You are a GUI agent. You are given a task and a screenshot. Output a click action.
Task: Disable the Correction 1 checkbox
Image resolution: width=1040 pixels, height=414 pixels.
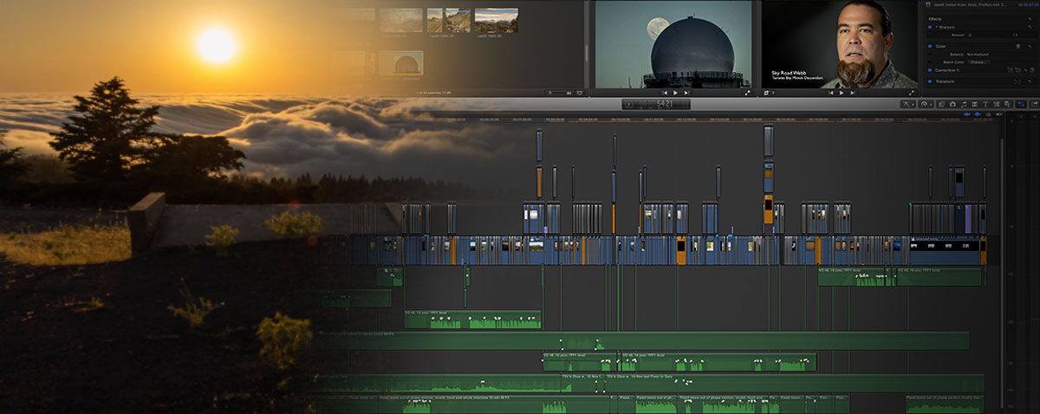tap(930, 70)
